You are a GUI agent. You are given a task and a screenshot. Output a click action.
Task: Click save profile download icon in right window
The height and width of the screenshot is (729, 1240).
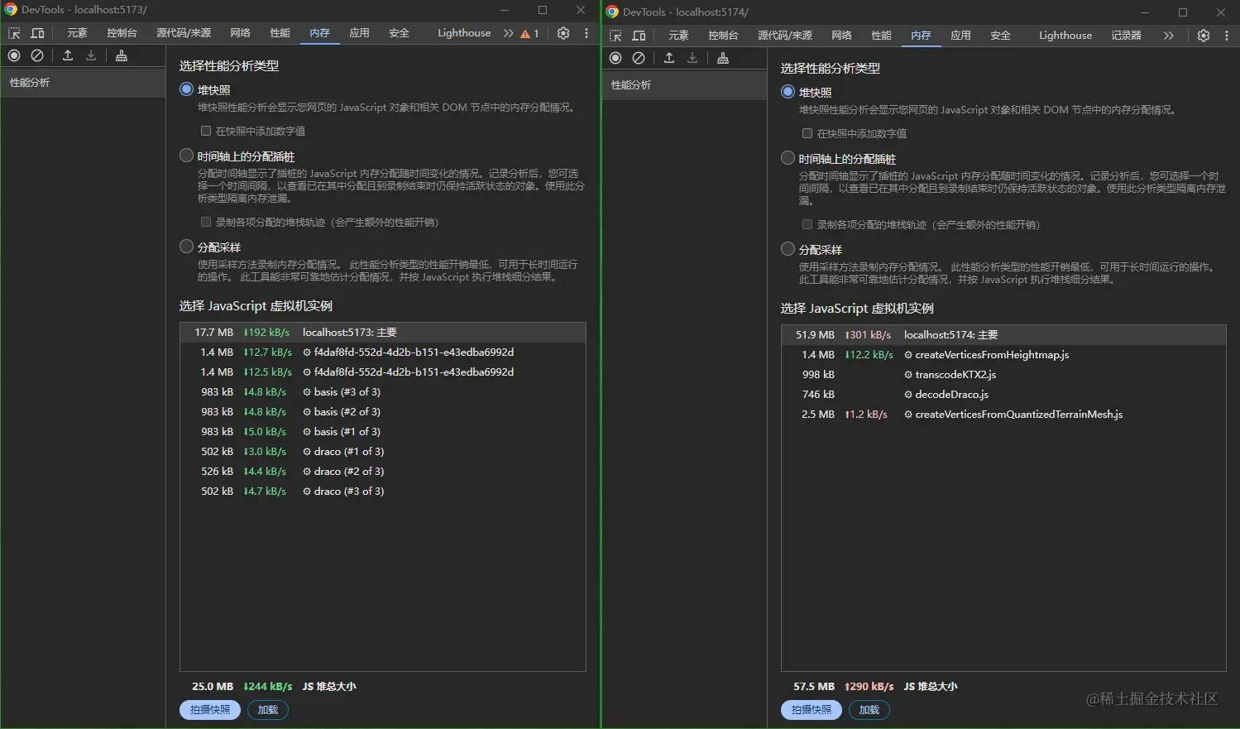(692, 58)
